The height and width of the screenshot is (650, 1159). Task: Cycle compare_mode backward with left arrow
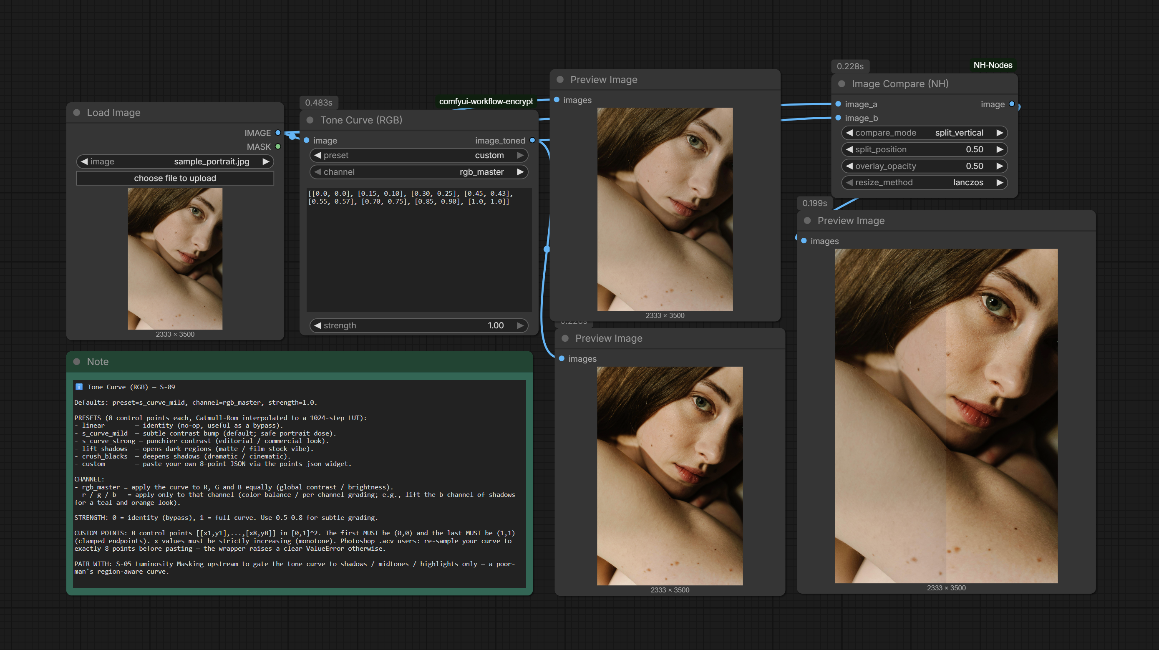pos(849,133)
